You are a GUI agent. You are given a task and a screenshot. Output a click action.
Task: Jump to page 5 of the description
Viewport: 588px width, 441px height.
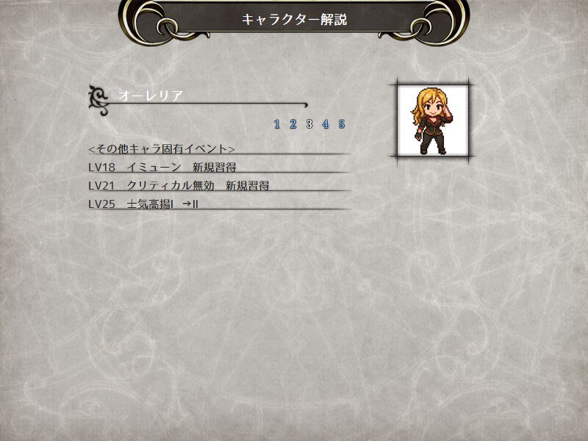(341, 124)
